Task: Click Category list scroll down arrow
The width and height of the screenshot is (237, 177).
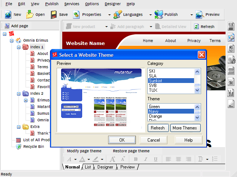Action: (x=197, y=90)
